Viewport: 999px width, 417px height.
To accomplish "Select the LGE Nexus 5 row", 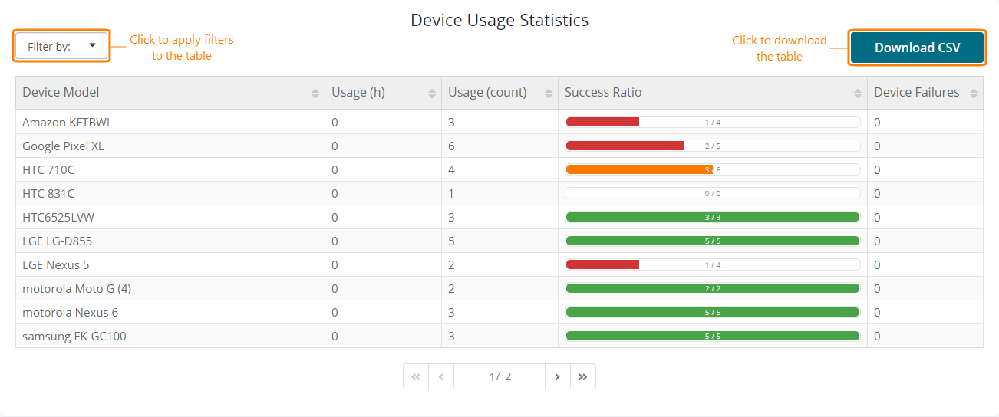I will 56,264.
